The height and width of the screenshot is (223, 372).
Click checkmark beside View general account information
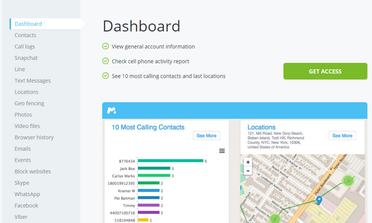[105, 46]
